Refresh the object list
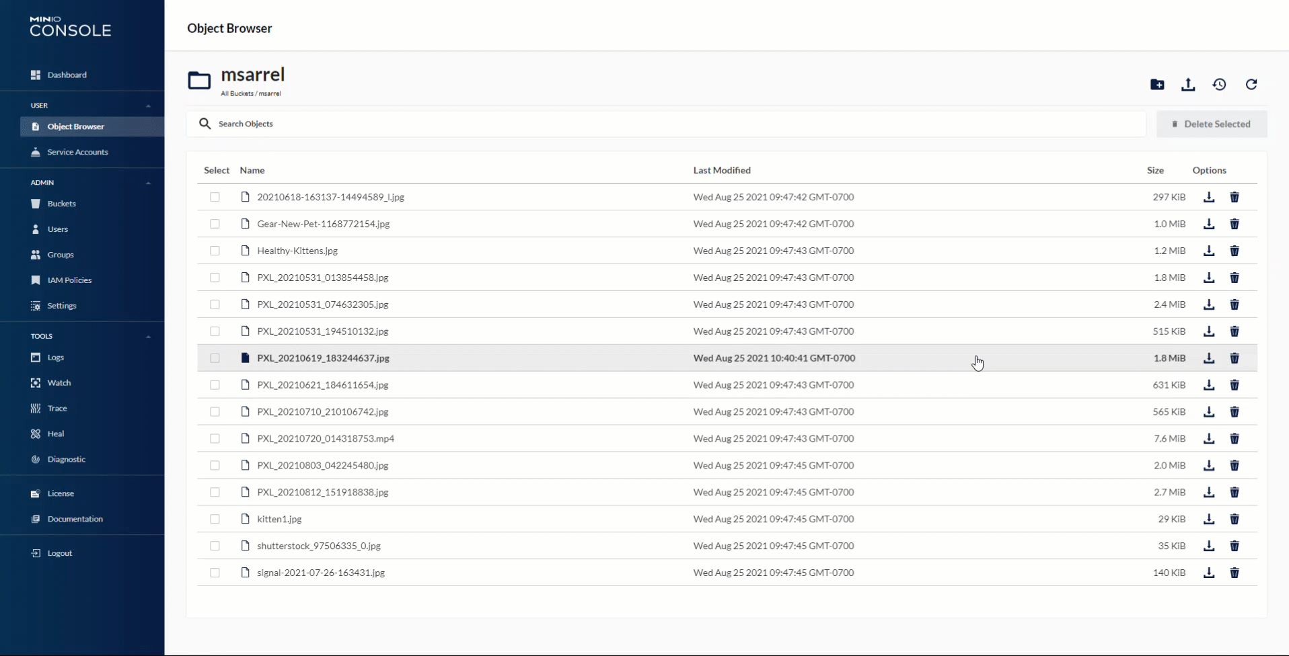 pos(1251,85)
